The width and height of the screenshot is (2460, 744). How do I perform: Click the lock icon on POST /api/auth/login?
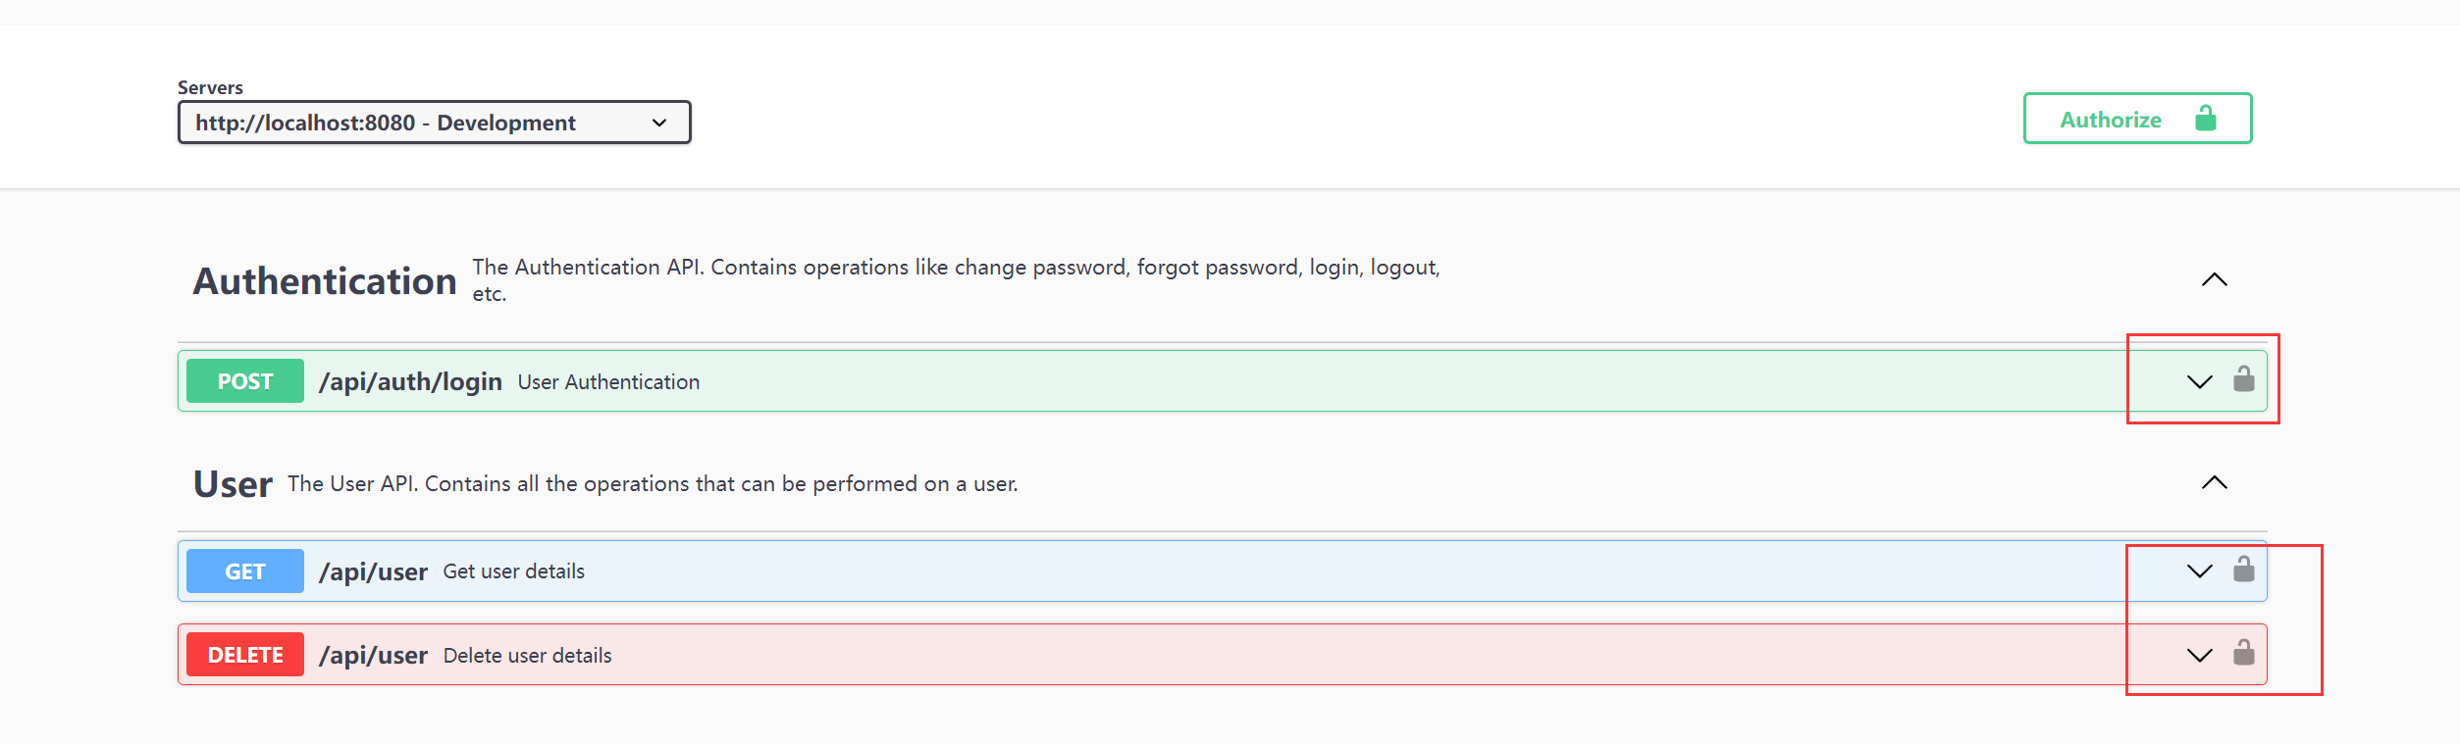click(2243, 379)
